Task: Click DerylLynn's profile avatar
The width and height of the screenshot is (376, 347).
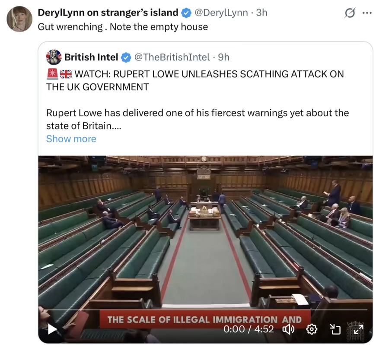Action: pyautogui.click(x=19, y=19)
